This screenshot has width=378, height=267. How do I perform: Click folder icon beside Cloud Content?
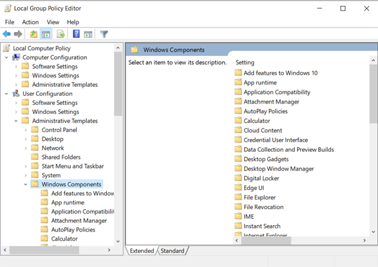tap(238, 130)
